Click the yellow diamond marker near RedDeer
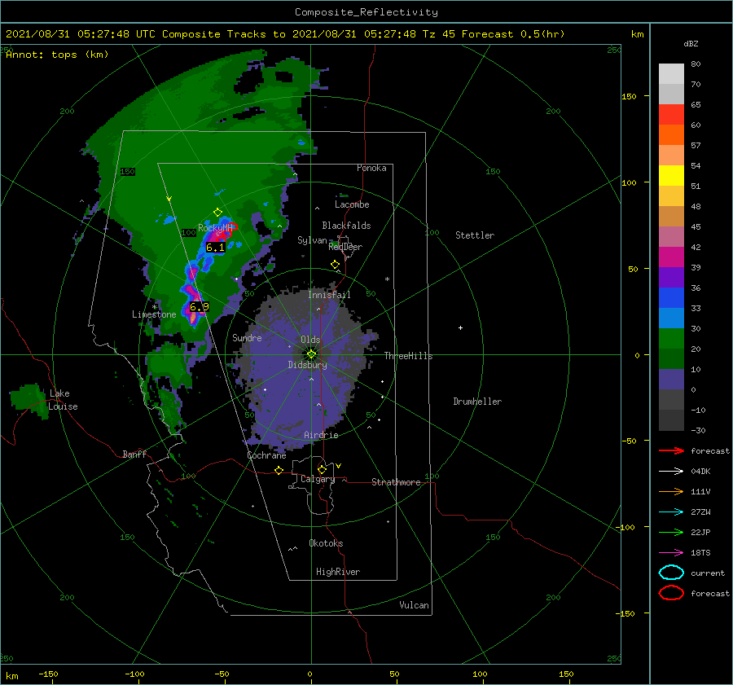Screen dimensions: 733x685 point(335,265)
